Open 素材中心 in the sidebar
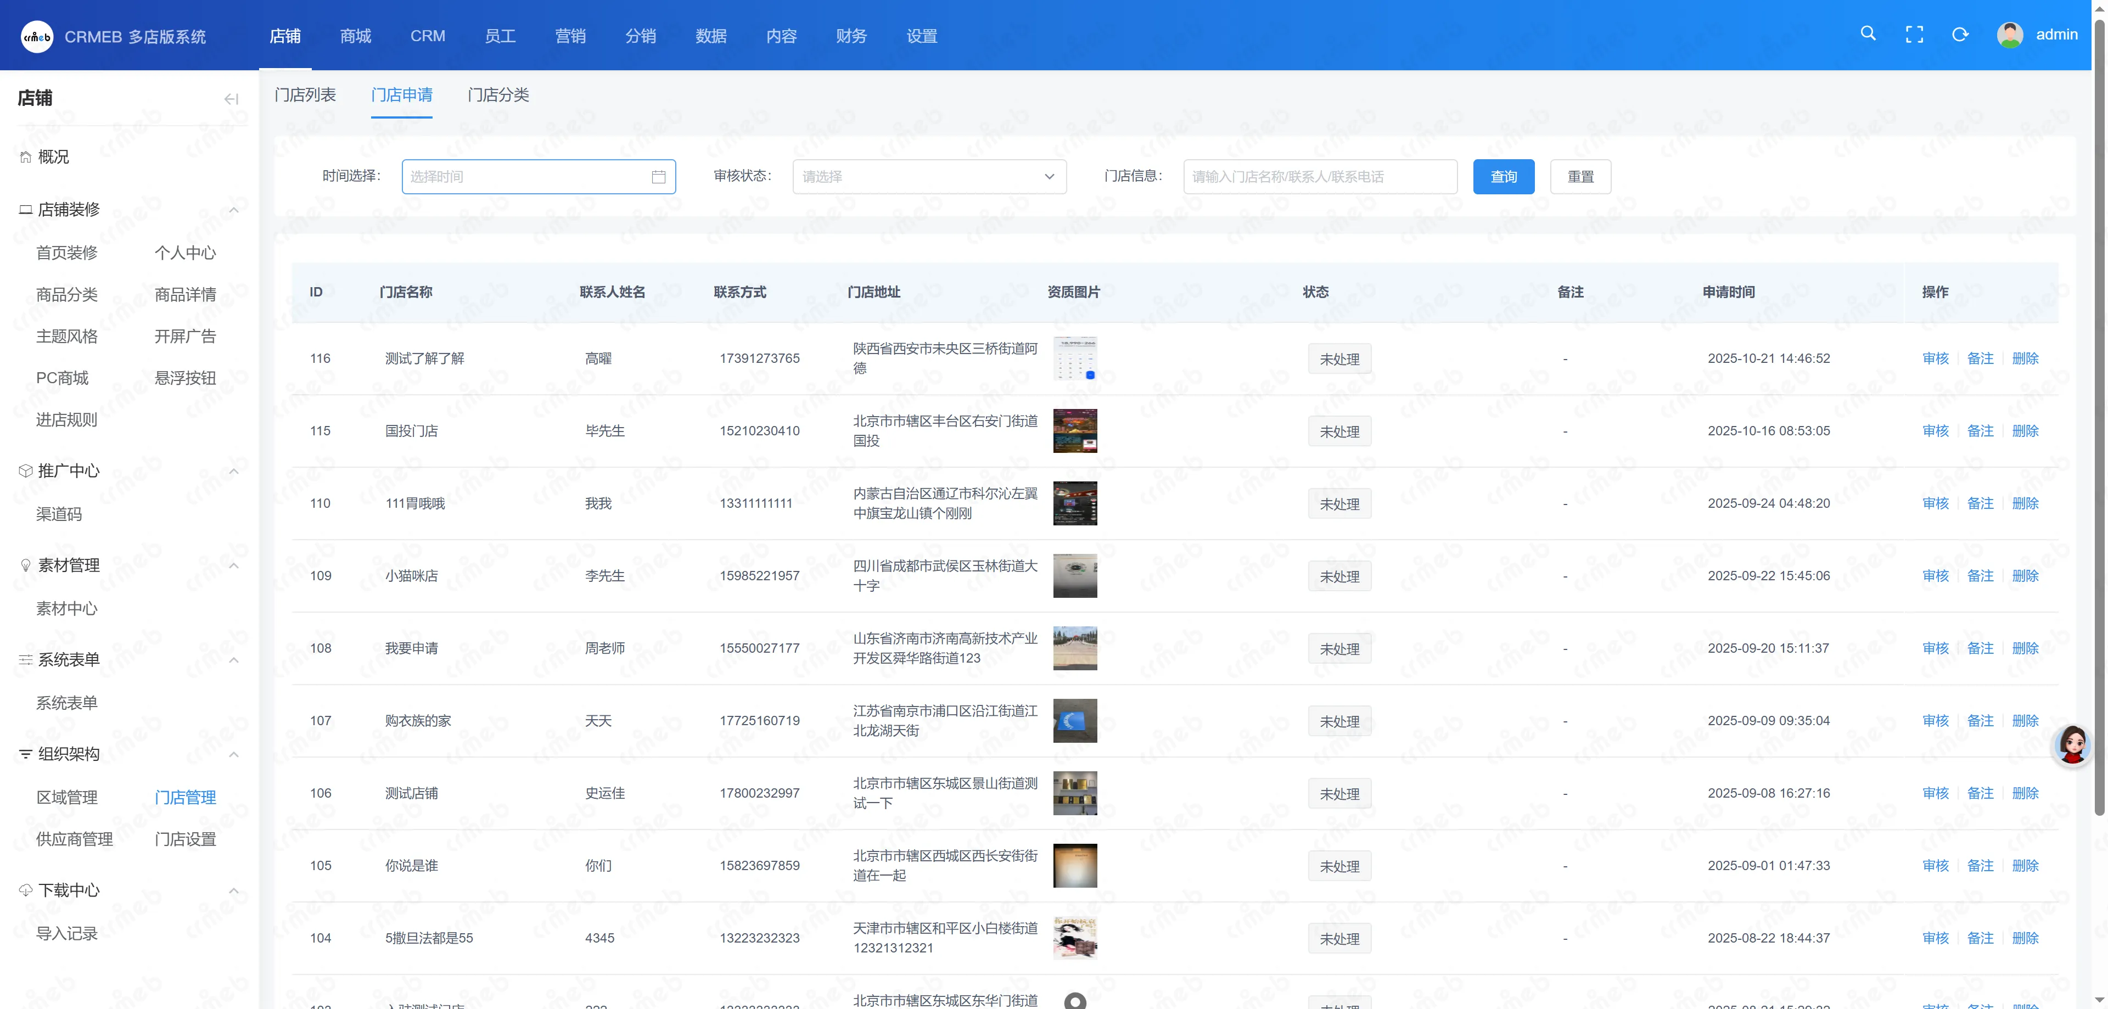This screenshot has width=2108, height=1009. click(x=66, y=609)
